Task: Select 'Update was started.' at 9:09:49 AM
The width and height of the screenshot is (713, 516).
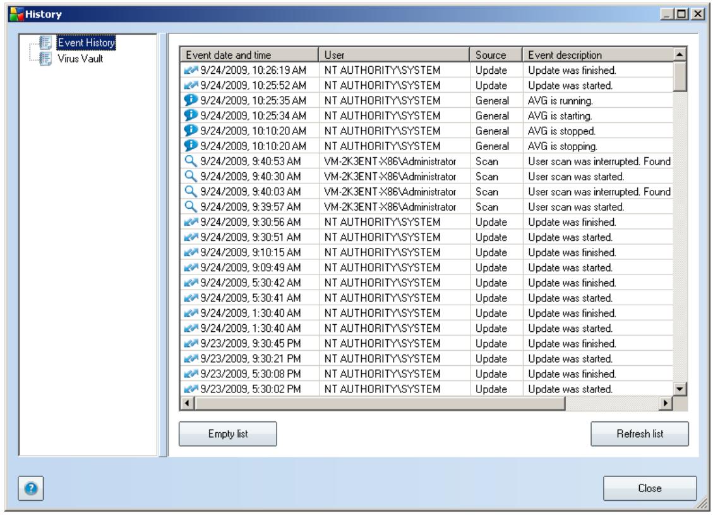Action: pos(570,267)
